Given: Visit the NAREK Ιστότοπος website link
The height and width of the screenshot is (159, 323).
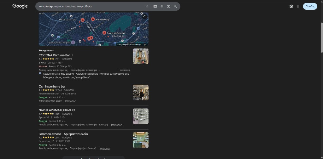Looking at the screenshot, I should point(116,125).
